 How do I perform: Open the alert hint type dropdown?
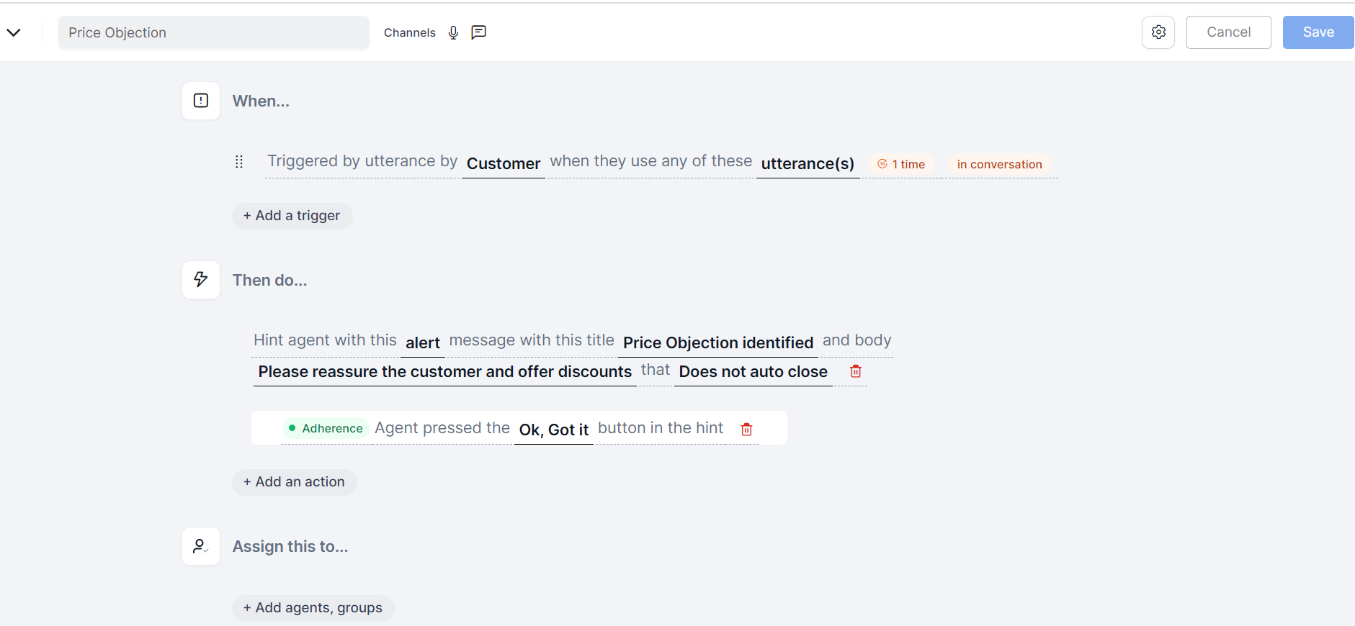click(x=422, y=343)
